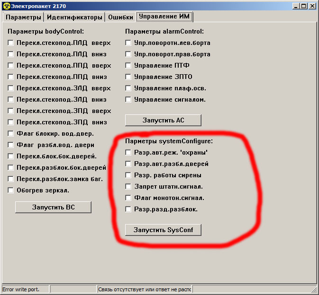Toggle Перекл.стекопод.ППД вниз checkbox

click(x=10, y=77)
